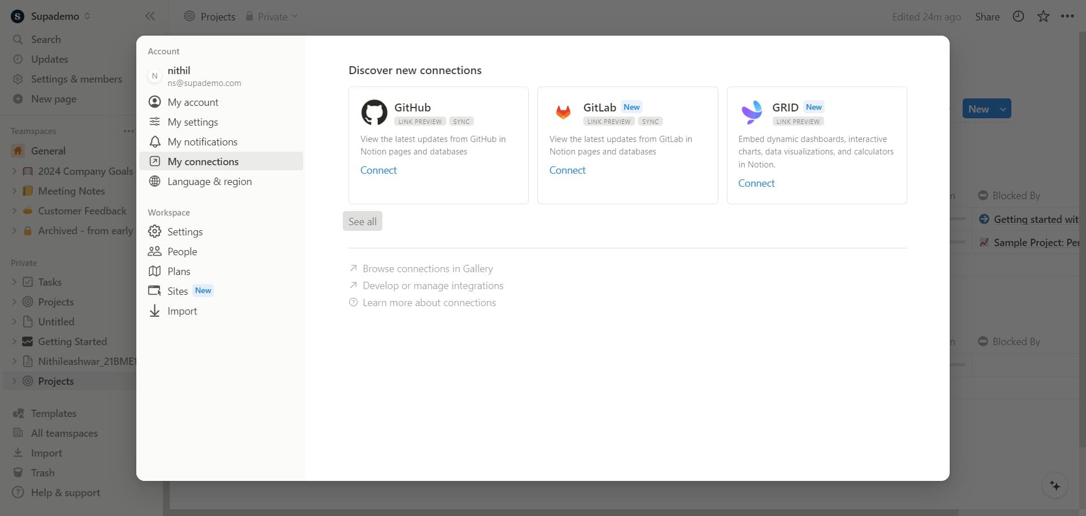
Task: Select My notifications in settings menu
Action: 202,142
